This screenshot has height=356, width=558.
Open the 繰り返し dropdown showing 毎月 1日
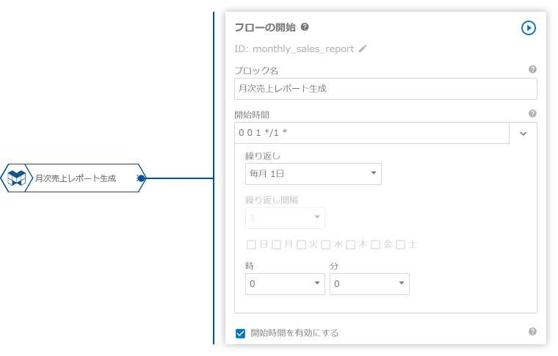[x=314, y=174]
